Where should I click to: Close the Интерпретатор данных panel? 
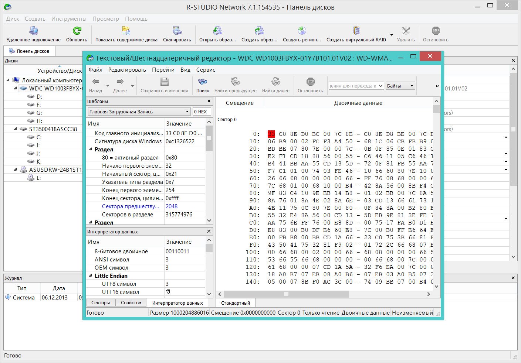point(209,232)
